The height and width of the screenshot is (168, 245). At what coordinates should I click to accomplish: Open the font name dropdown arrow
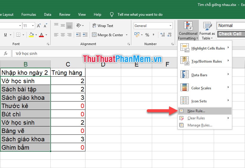point(20,26)
